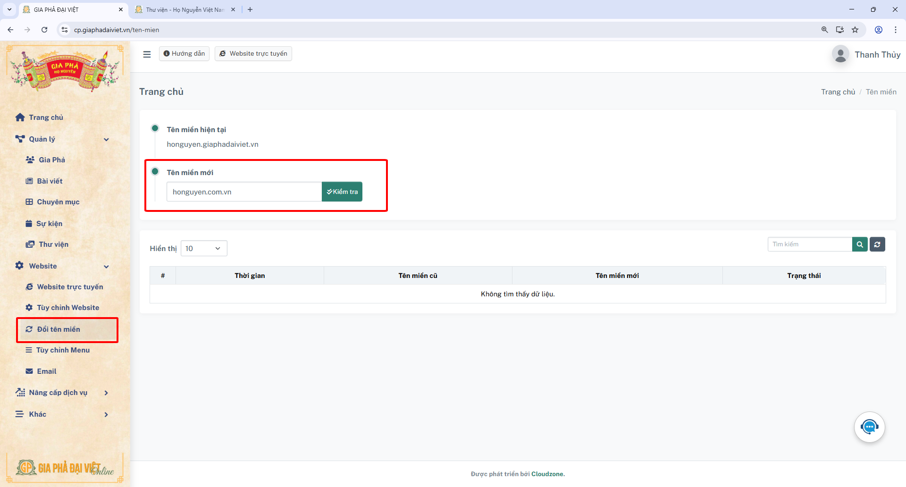Viewport: 906px width, 487px height.
Task: Click the Tên miền mới input field
Action: 244,192
